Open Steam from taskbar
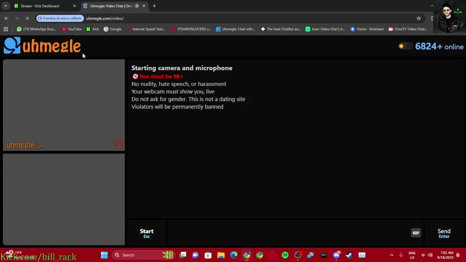 pos(349,255)
